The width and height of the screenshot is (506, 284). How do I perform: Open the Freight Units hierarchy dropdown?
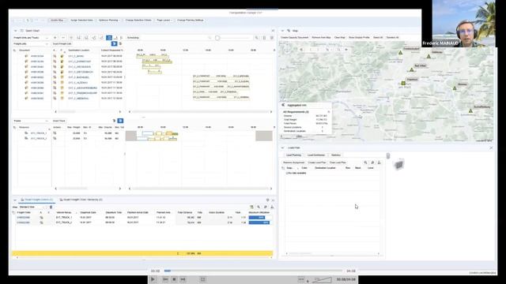[31, 44]
